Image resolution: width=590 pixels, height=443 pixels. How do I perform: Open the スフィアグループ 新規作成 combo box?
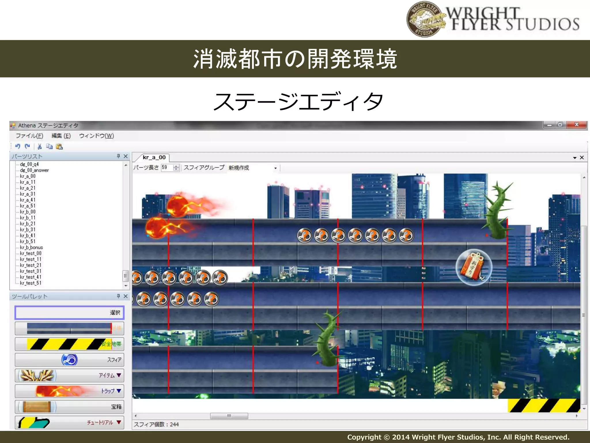click(x=253, y=168)
